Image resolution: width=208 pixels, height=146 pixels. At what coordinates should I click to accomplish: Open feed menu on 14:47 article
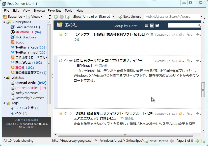[x=181, y=35]
